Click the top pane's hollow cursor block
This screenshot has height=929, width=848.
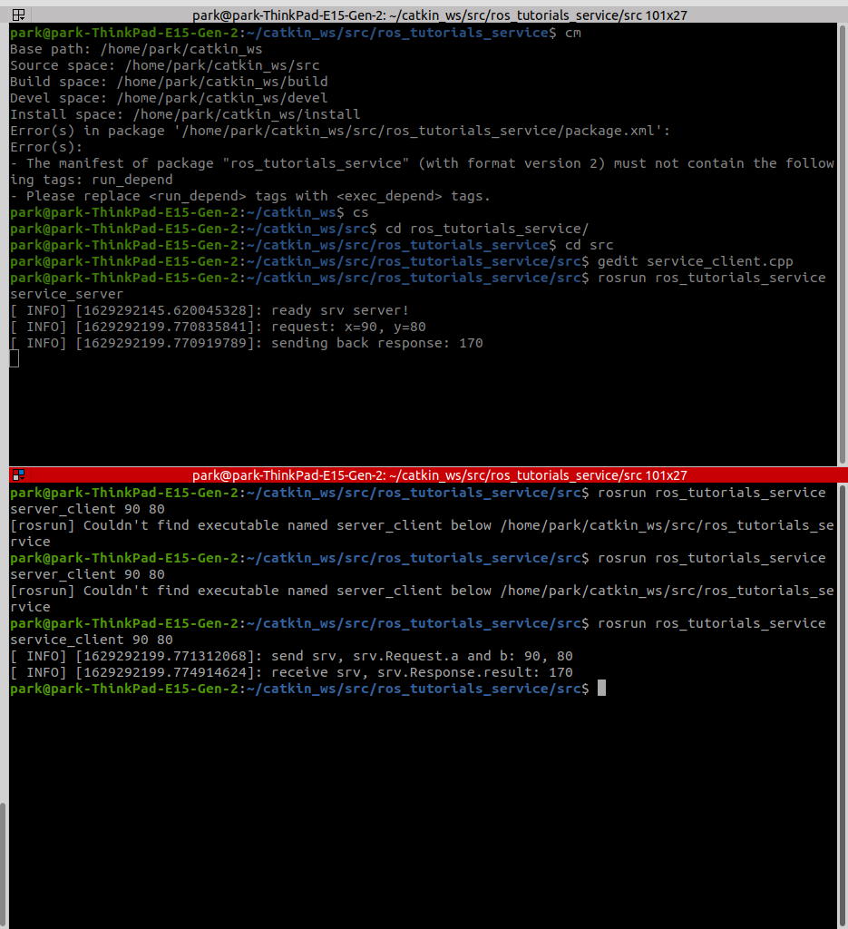tap(15, 358)
